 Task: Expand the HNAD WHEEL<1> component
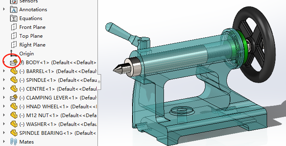4,106
